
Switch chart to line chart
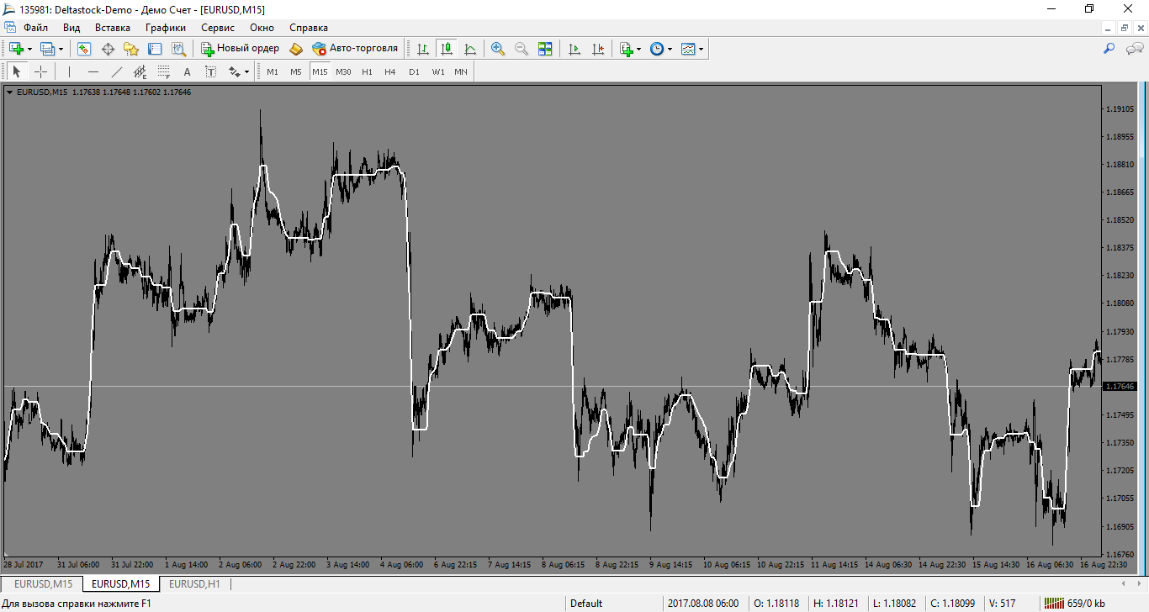pyautogui.click(x=470, y=49)
